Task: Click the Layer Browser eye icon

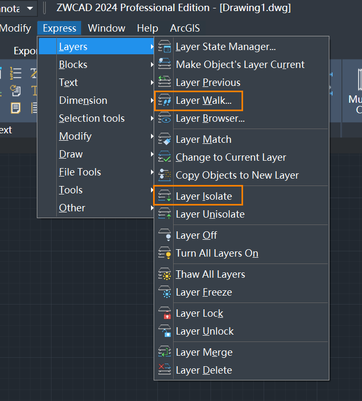Action: (164, 118)
